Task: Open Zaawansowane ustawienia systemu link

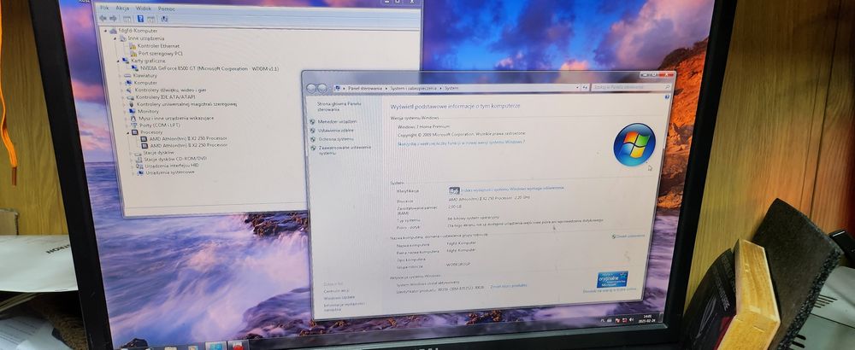Action: (x=345, y=149)
